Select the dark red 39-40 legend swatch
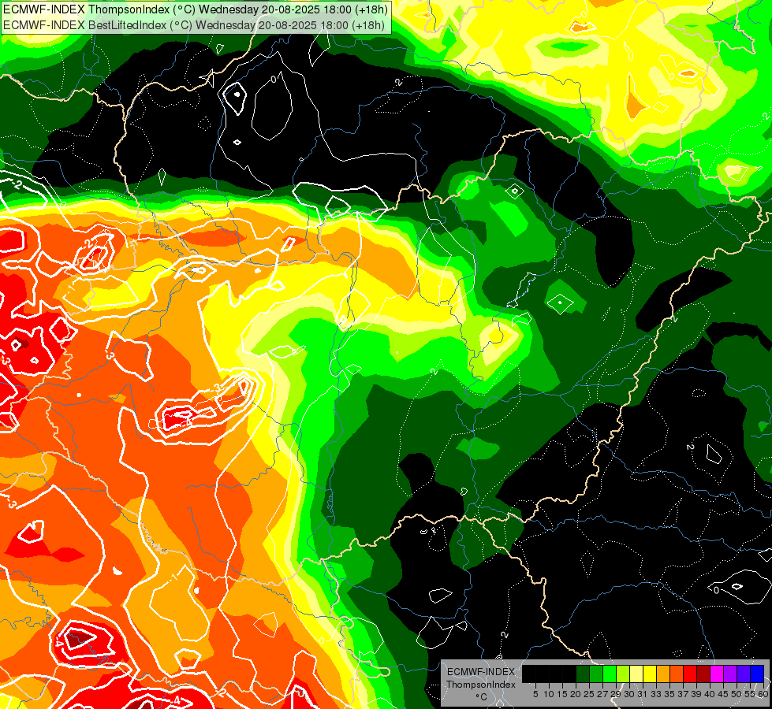Viewport: 772px width, 709px height. (703, 674)
